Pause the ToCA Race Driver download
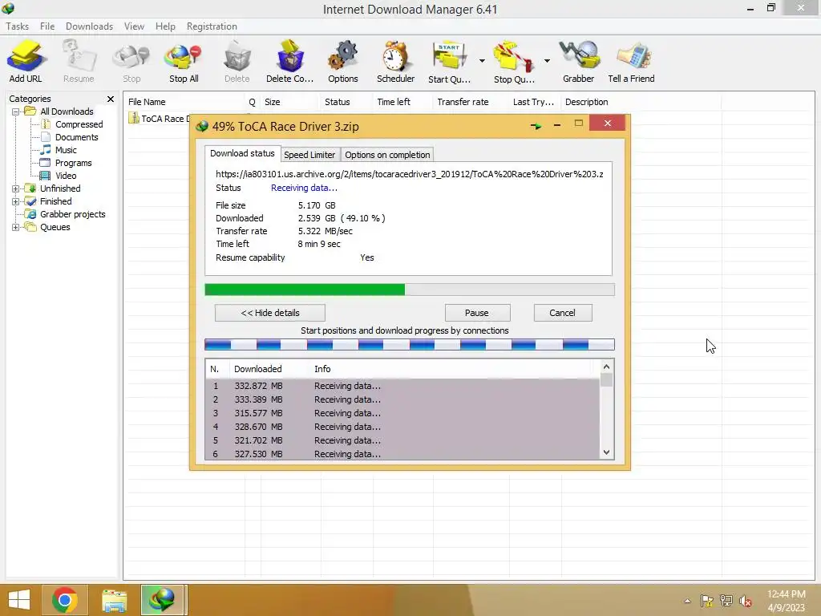Image resolution: width=821 pixels, height=616 pixels. (x=477, y=313)
